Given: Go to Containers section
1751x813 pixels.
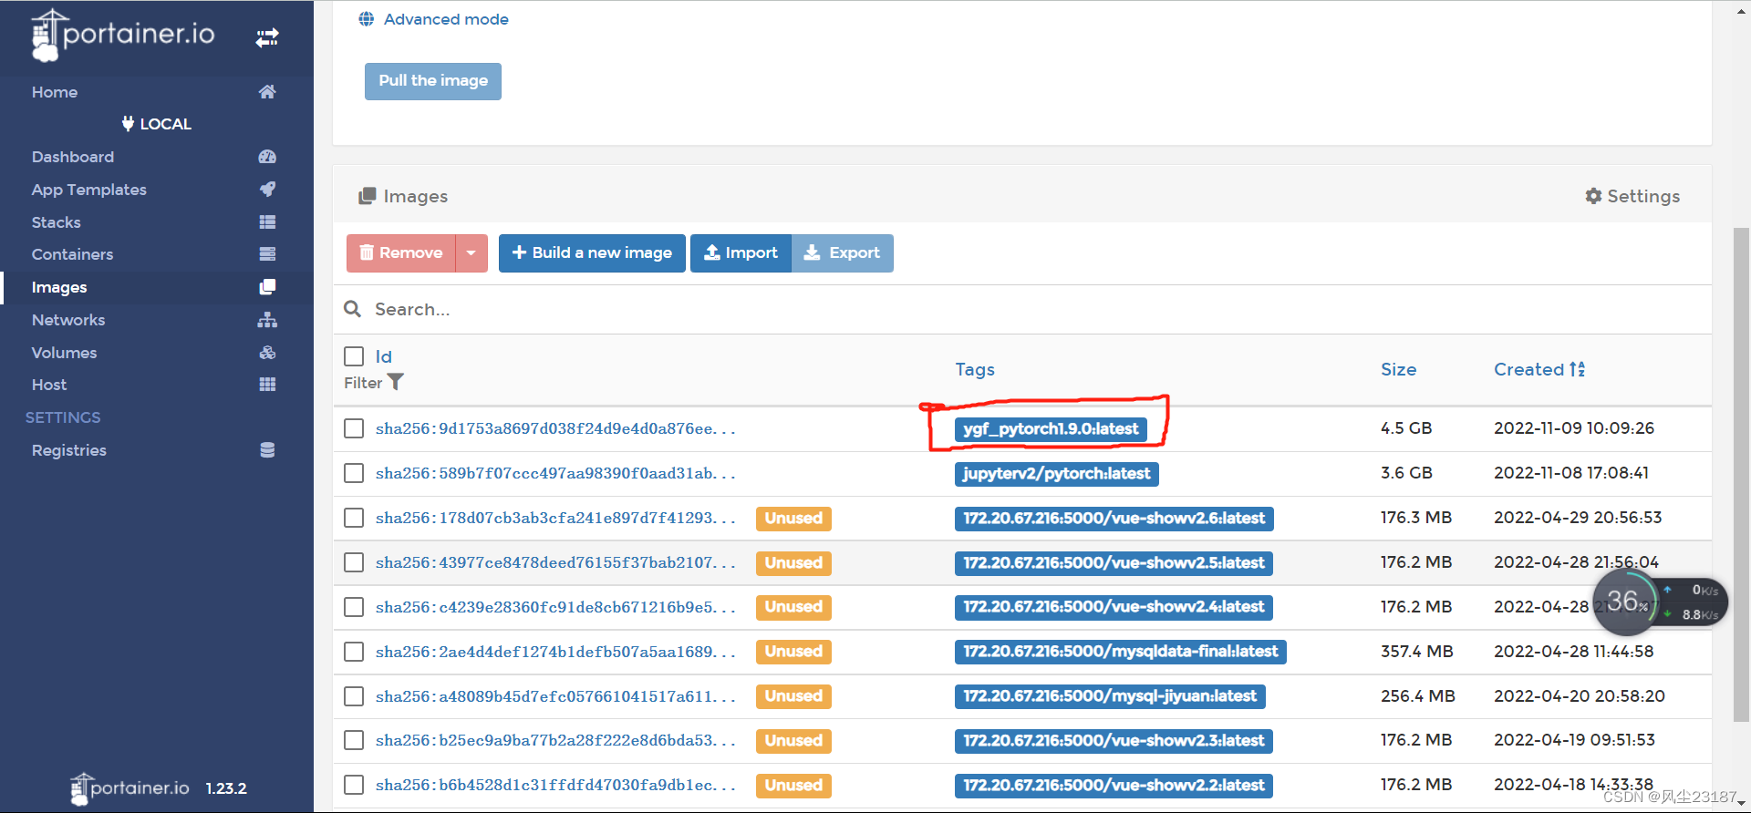Looking at the screenshot, I should pyautogui.click(x=73, y=254).
